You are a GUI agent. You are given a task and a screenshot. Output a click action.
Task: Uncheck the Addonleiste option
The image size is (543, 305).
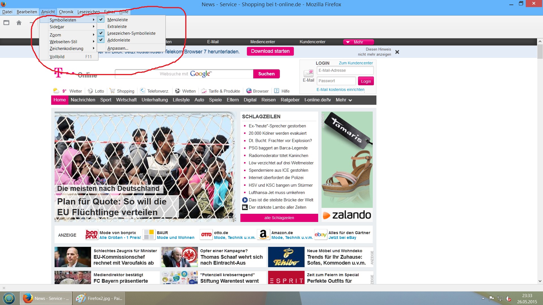pyautogui.click(x=101, y=40)
